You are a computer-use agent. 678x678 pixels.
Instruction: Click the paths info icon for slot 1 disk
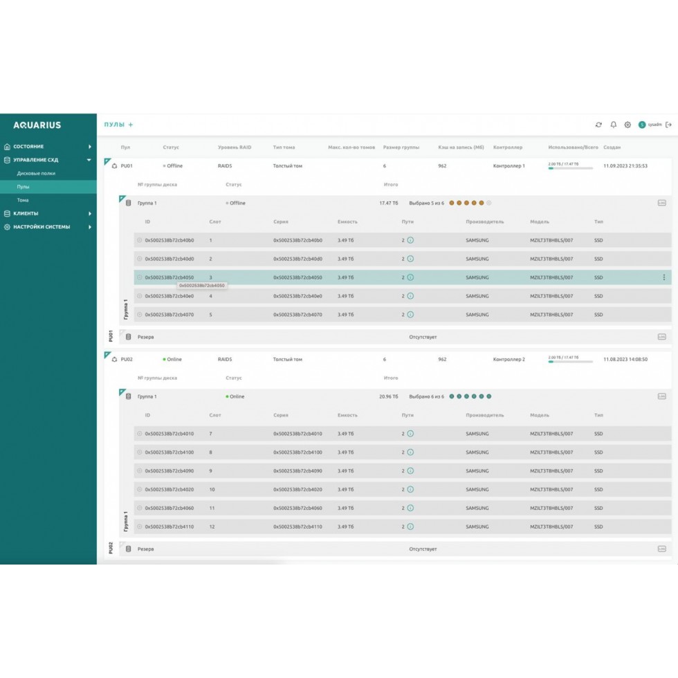click(x=410, y=241)
